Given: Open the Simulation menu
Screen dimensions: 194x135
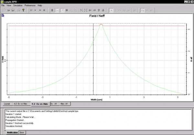Looking at the screenshot, I should point(18,5).
